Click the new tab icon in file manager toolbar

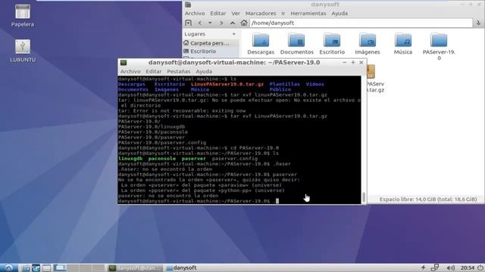tap(188, 23)
